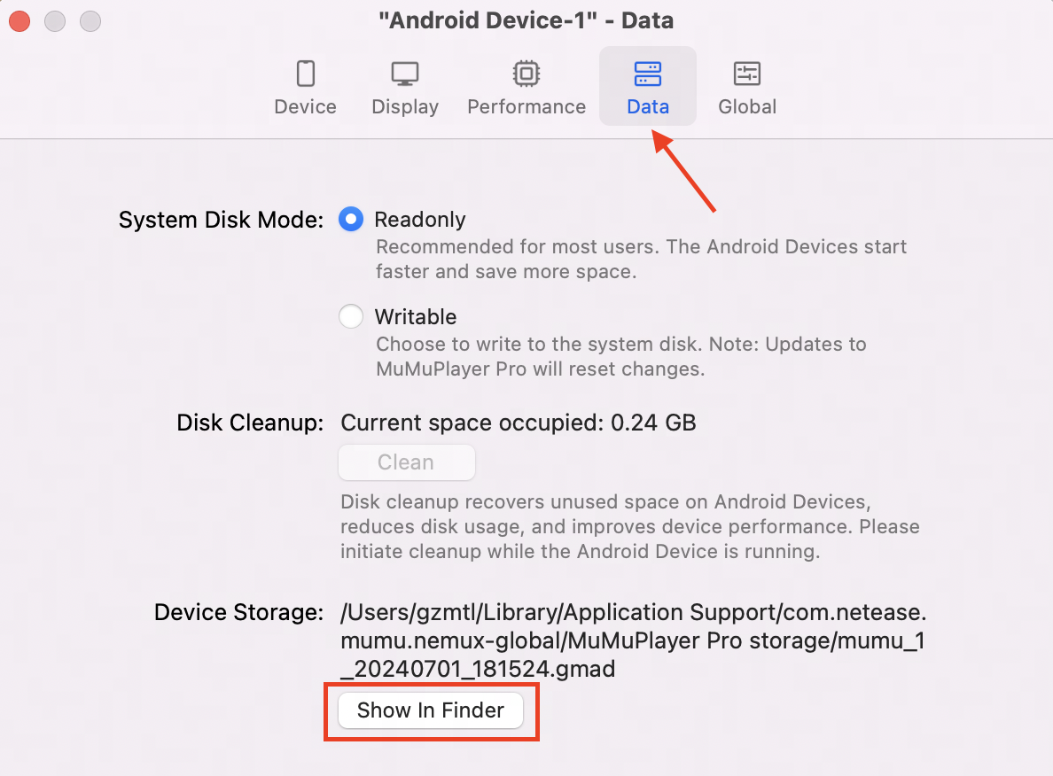Click the Device Storage file path text
The height and width of the screenshot is (776, 1053).
633,640
